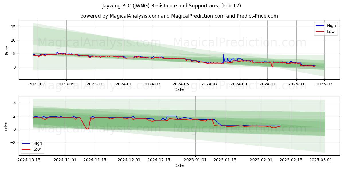Click the '−2' y-axis tick in bottom chart
The height and width of the screenshot is (172, 344).
[x=14, y=142]
